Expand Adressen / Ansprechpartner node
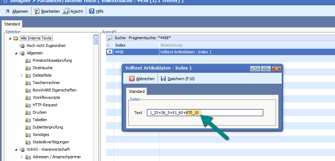This screenshot has height=161, width=335. click(22, 157)
